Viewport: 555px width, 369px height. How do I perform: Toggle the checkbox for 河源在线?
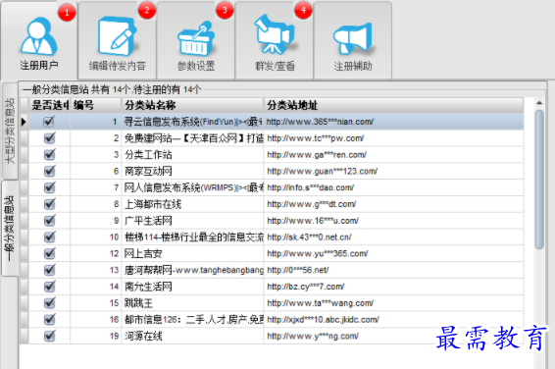[49, 336]
